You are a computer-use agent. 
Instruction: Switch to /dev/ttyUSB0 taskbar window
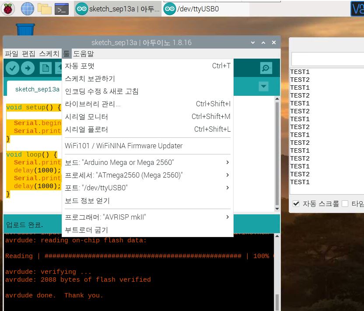pyautogui.click(x=206, y=9)
